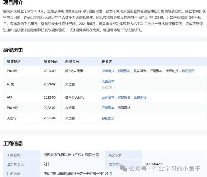Select the Pre-B轮 round cell
The width and height of the screenshot is (207, 177).
pyautogui.click(x=13, y=71)
